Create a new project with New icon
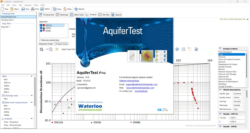Image resolution: width=250 pixels, height=133 pixels. (2, 9)
